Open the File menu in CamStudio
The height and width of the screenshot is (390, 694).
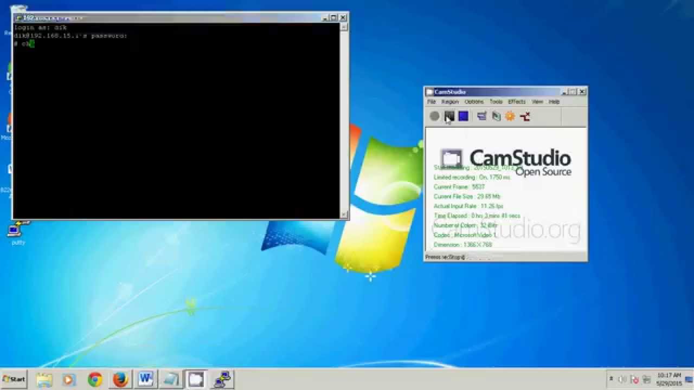[x=432, y=102]
